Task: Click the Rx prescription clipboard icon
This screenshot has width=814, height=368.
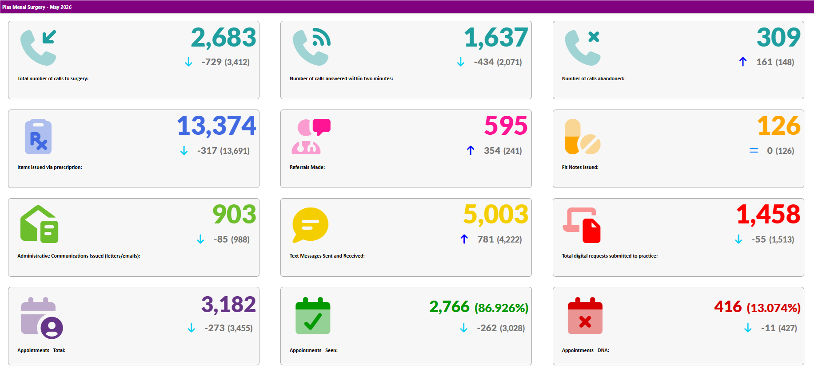Action: (x=38, y=137)
